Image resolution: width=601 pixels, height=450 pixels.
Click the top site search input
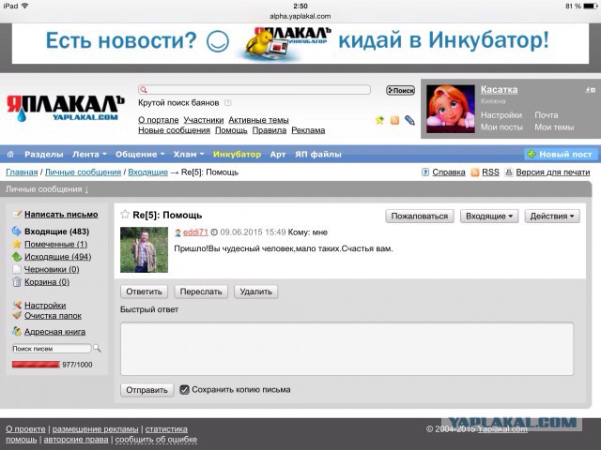[x=254, y=90]
